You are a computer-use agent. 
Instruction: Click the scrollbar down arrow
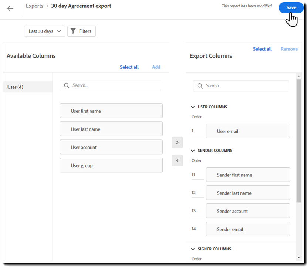[x=299, y=257]
